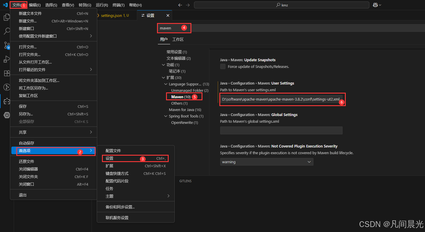
Task: Choose 将工作区另存为... menu item
Action: 54,88
